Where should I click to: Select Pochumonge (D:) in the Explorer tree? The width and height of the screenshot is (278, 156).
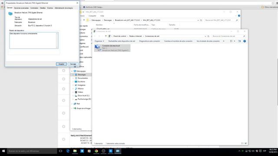coord(84,99)
